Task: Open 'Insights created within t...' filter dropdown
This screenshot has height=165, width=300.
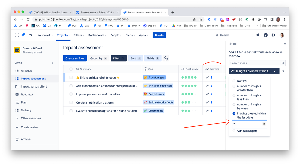Action: [x=254, y=71]
